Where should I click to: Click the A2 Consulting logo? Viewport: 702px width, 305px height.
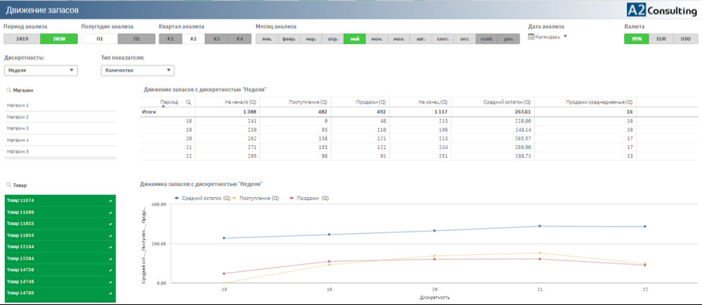pyautogui.click(x=662, y=10)
